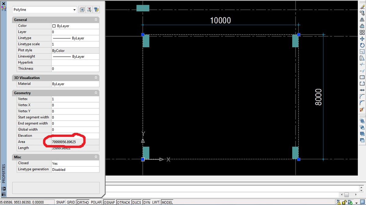Choose the Stretch tool
Image resolution: width=366 pixels, height=205 pixels.
point(362,58)
